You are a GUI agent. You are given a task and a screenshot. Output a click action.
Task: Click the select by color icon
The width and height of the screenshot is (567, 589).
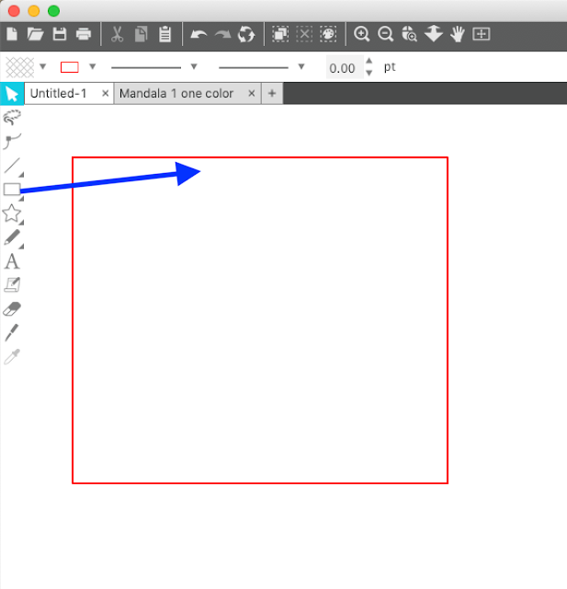pos(328,34)
